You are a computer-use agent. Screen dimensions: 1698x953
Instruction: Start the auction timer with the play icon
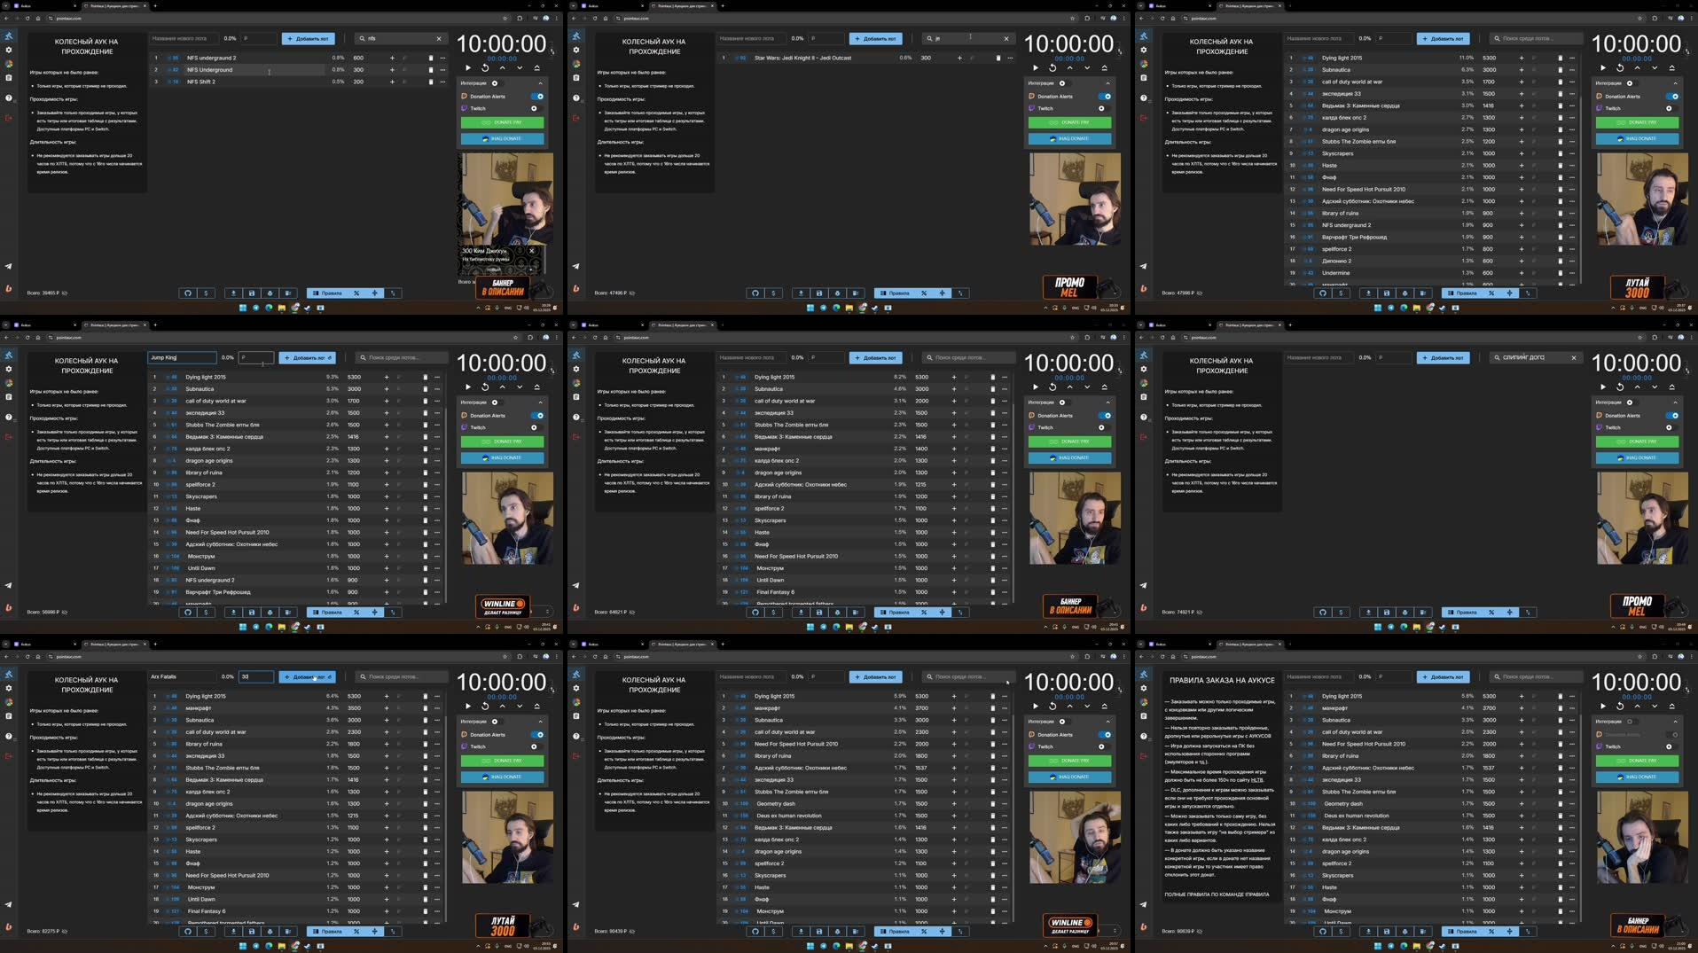(468, 67)
